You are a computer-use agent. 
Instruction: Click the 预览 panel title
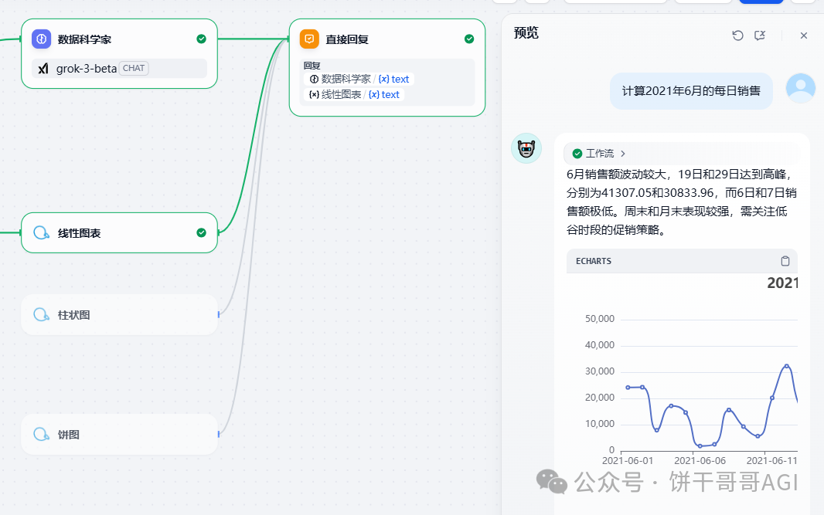tap(526, 33)
